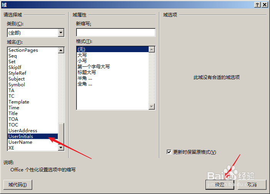
Task: Open the 类别 category dropdown
Action: tap(61, 33)
